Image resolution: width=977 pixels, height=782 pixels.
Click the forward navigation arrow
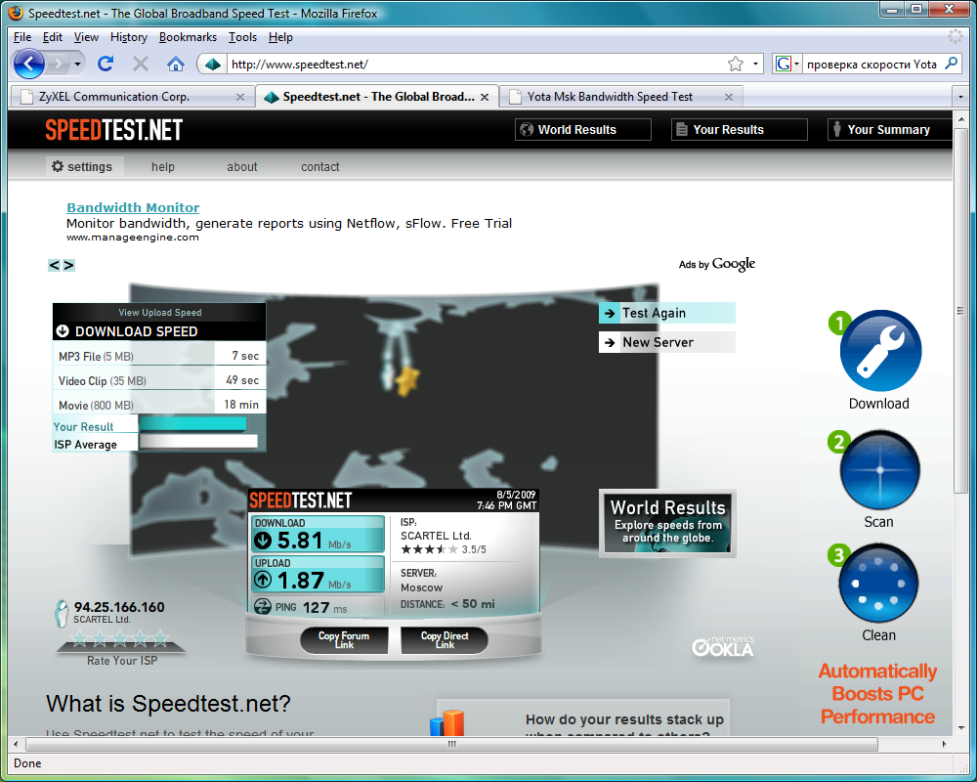[58, 64]
